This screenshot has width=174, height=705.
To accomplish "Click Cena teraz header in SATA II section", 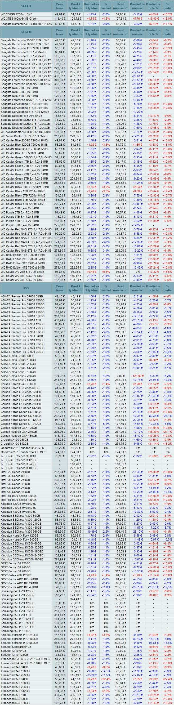I will 60,6.
